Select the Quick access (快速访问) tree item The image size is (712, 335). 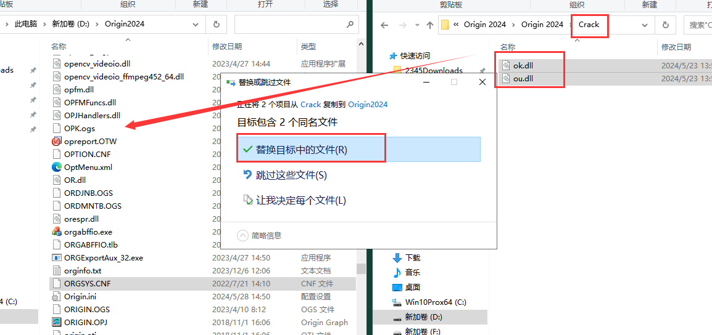point(415,56)
